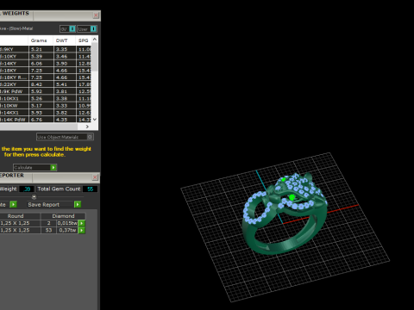The width and height of the screenshot is (414, 310).
Task: Click green arrow left of Save Report
Action: [13, 204]
